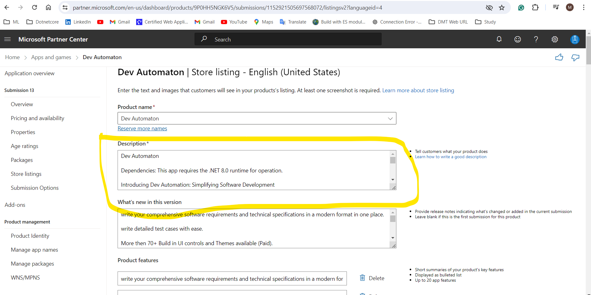This screenshot has height=295, width=591.
Task: Open the Maps bookmark
Action: click(x=263, y=22)
